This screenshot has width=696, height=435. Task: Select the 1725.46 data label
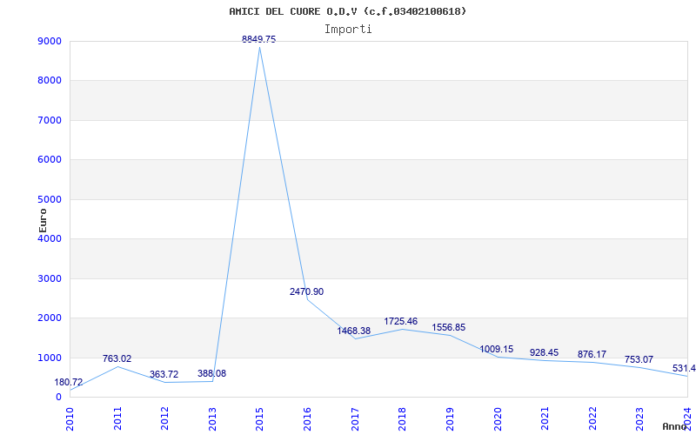click(401, 321)
